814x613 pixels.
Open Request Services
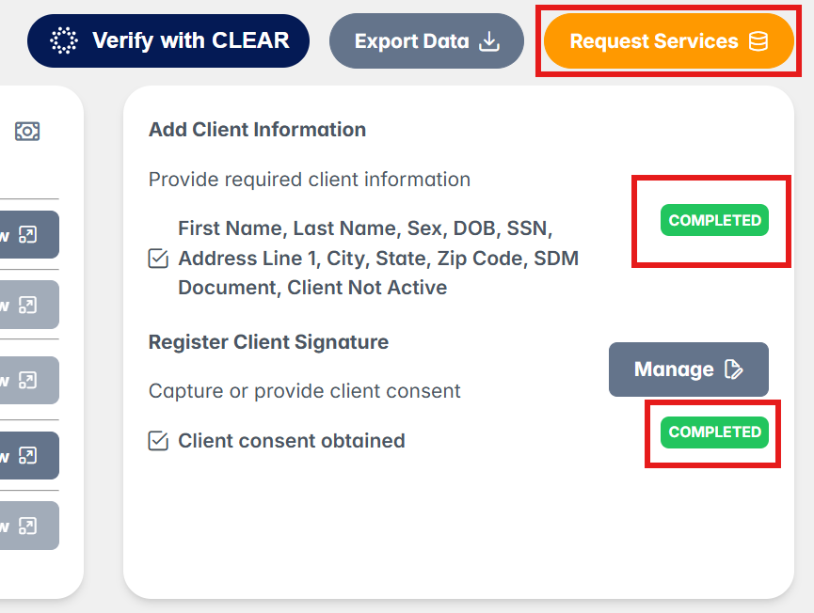coord(669,41)
